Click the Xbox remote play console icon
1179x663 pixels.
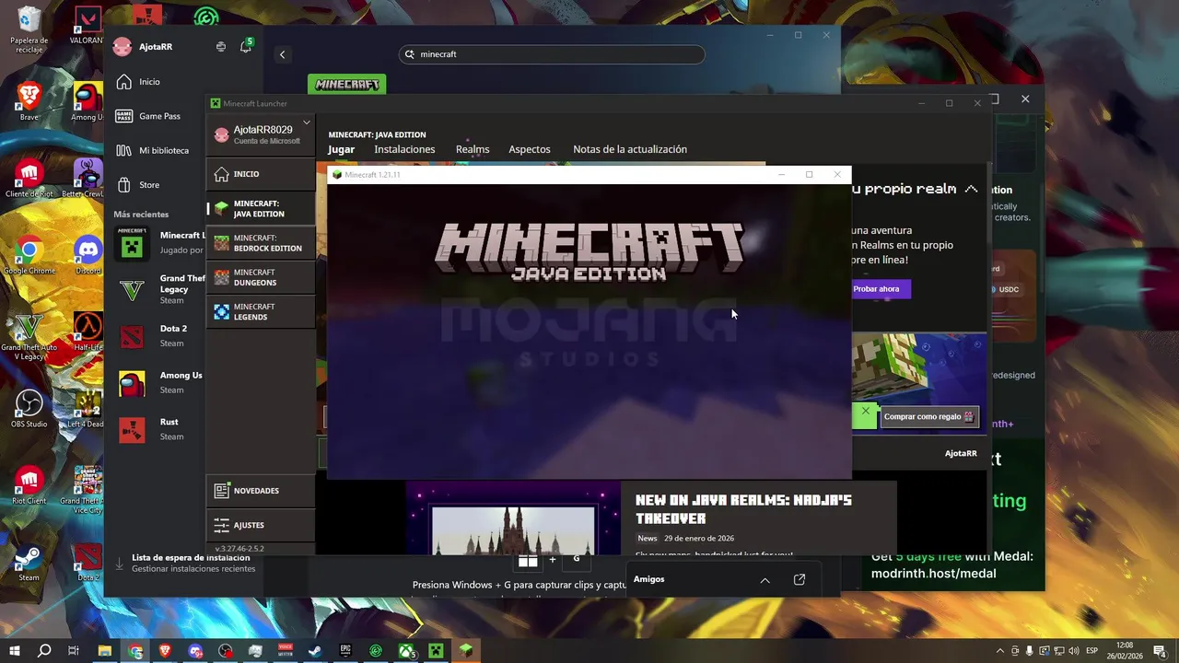click(221, 47)
